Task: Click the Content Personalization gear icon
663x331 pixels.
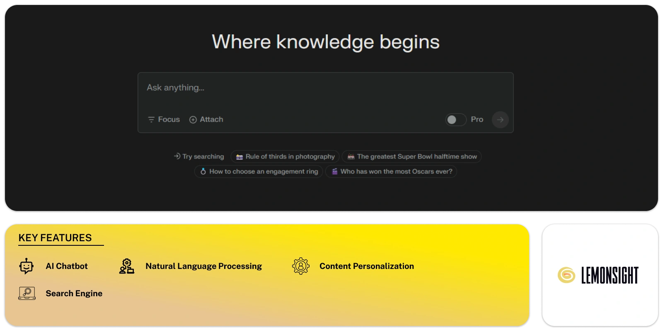Action: coord(301,266)
